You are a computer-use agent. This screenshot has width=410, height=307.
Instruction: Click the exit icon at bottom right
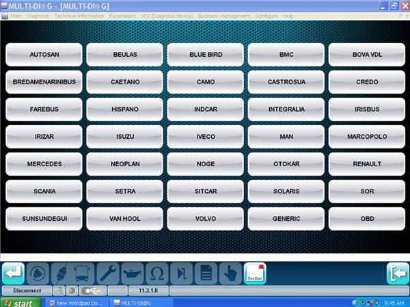point(397,272)
